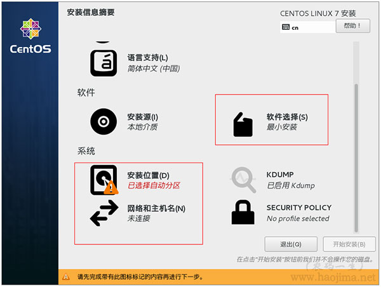Click the installation source disc icon
The height and width of the screenshot is (287, 381).
pyautogui.click(x=104, y=121)
